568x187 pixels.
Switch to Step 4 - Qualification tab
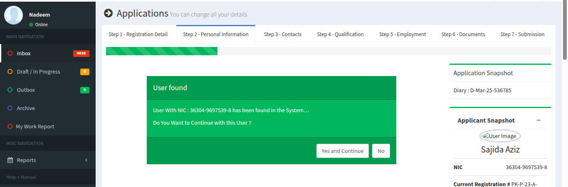point(340,34)
